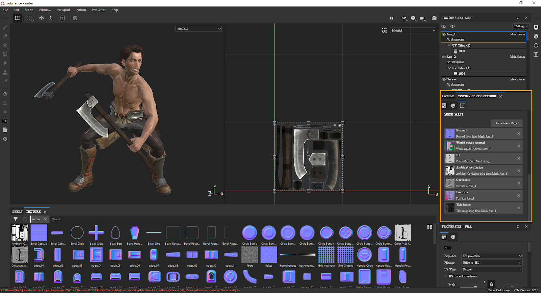This screenshot has height=293, width=541.
Task: Collapse UV Tiles under Axe_2
Action: (x=449, y=68)
